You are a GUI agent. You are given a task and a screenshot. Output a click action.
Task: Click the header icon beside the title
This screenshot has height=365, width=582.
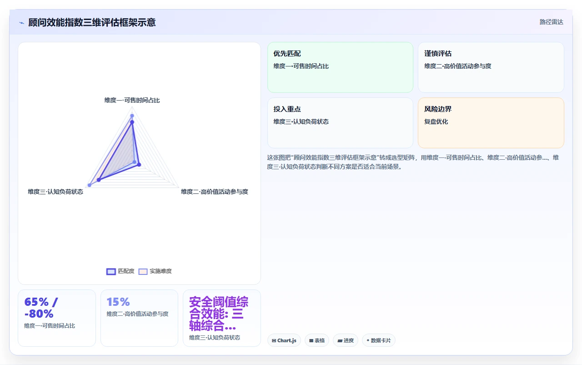pyautogui.click(x=21, y=22)
